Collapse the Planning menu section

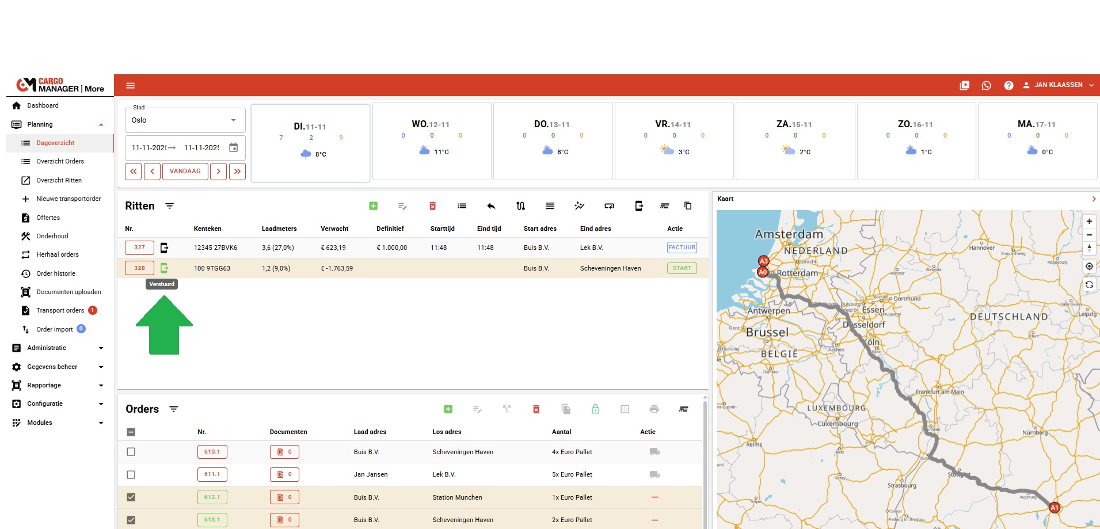coord(101,124)
